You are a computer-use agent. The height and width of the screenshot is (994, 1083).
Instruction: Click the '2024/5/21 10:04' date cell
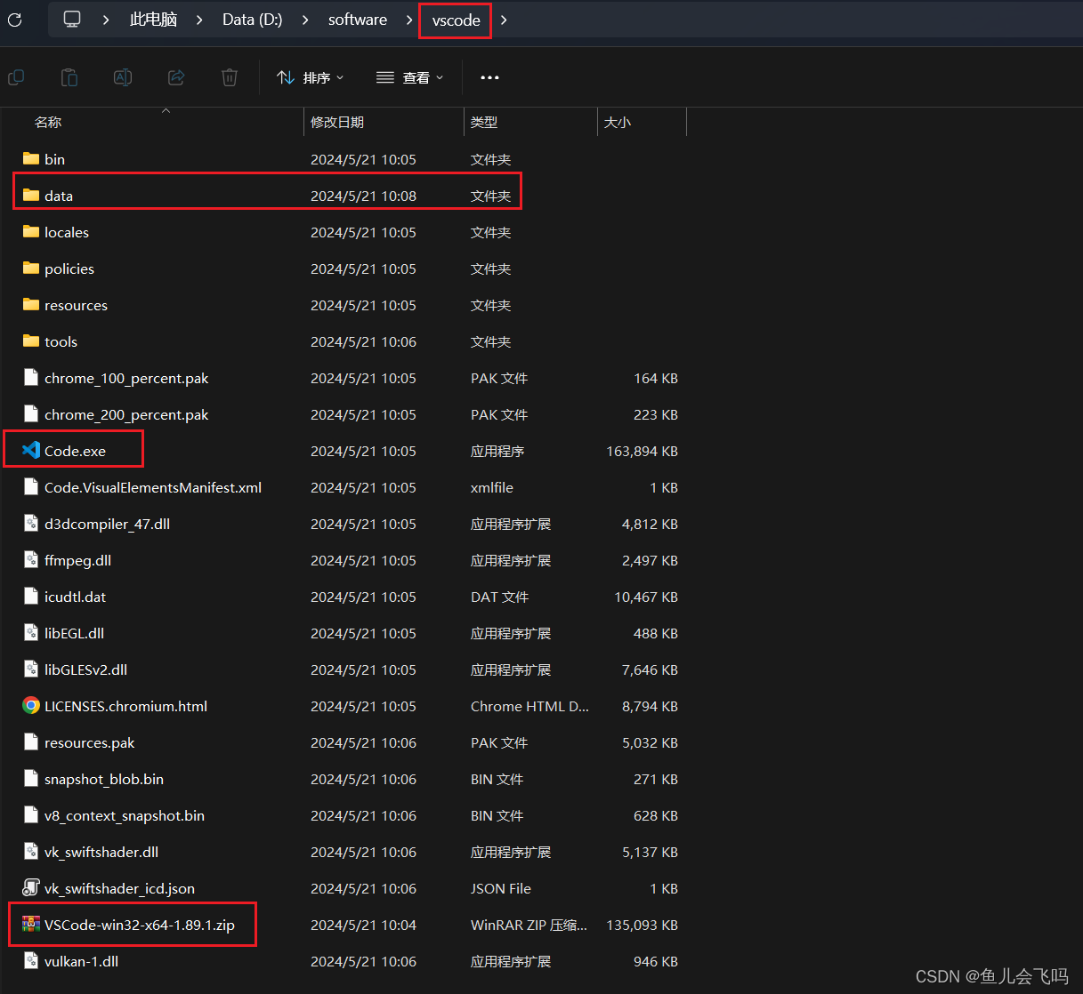pos(363,925)
